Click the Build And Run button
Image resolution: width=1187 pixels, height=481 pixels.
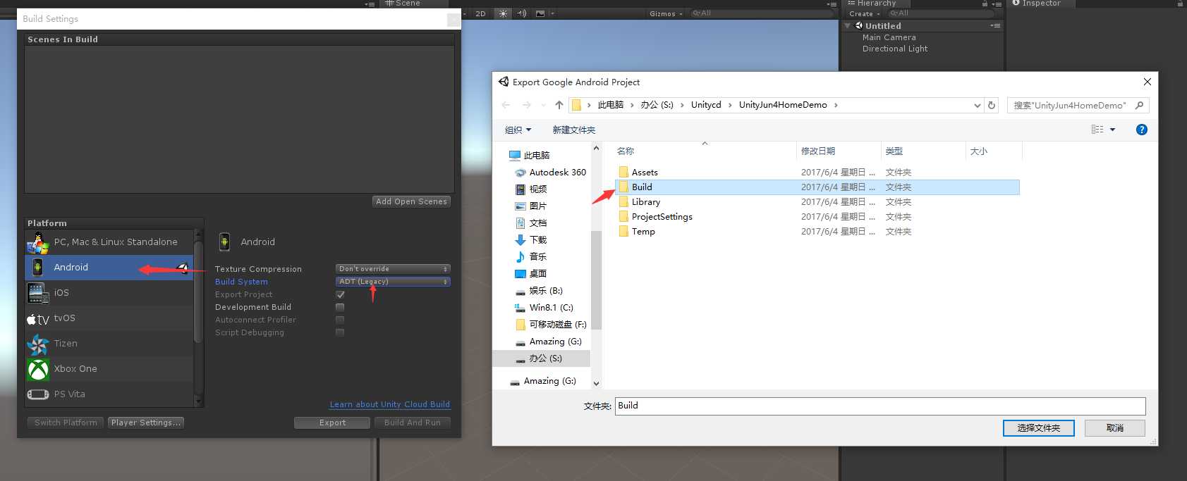point(412,423)
